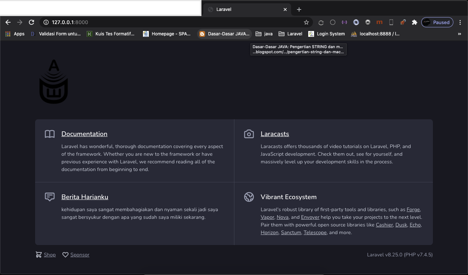This screenshot has width=468, height=275.
Task: Click the browser forward arrow
Action: (20, 22)
